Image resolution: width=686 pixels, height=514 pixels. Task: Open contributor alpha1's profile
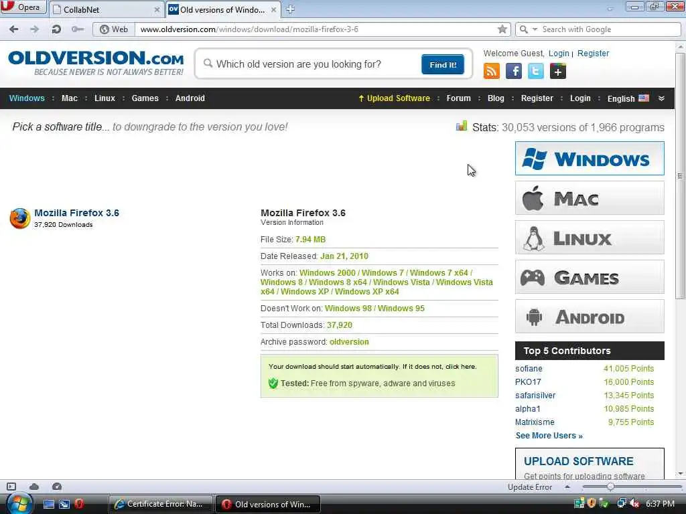[x=528, y=409]
